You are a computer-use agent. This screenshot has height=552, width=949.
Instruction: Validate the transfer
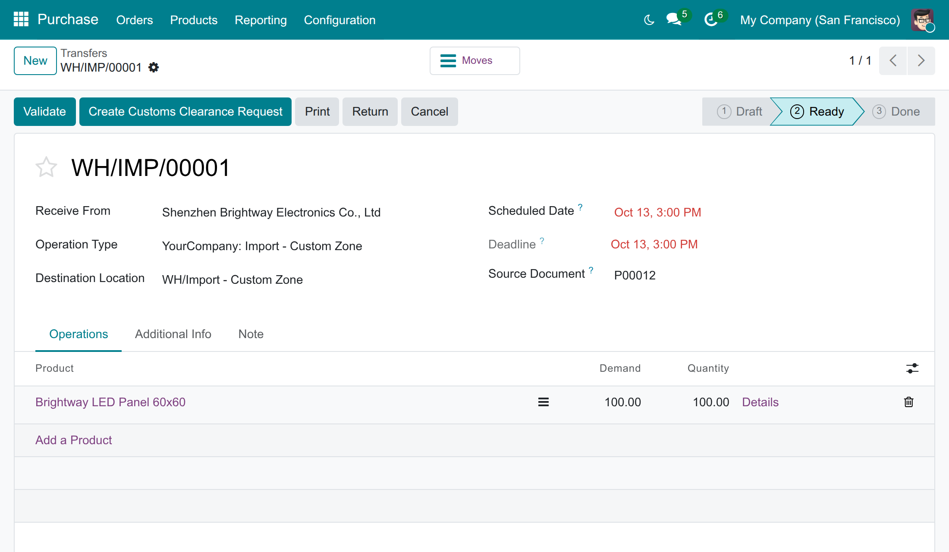point(45,112)
